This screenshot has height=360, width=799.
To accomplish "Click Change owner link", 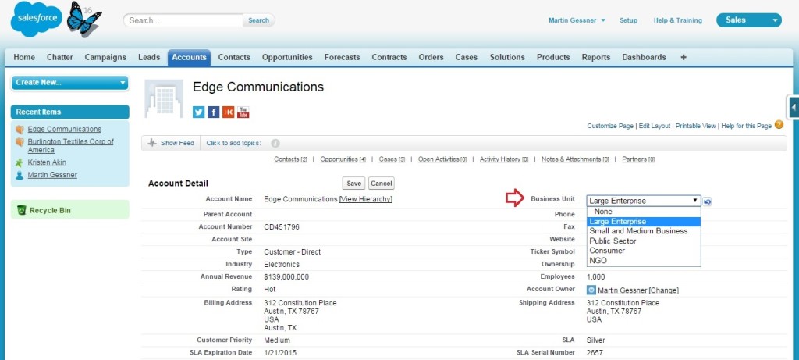I will (x=664, y=290).
